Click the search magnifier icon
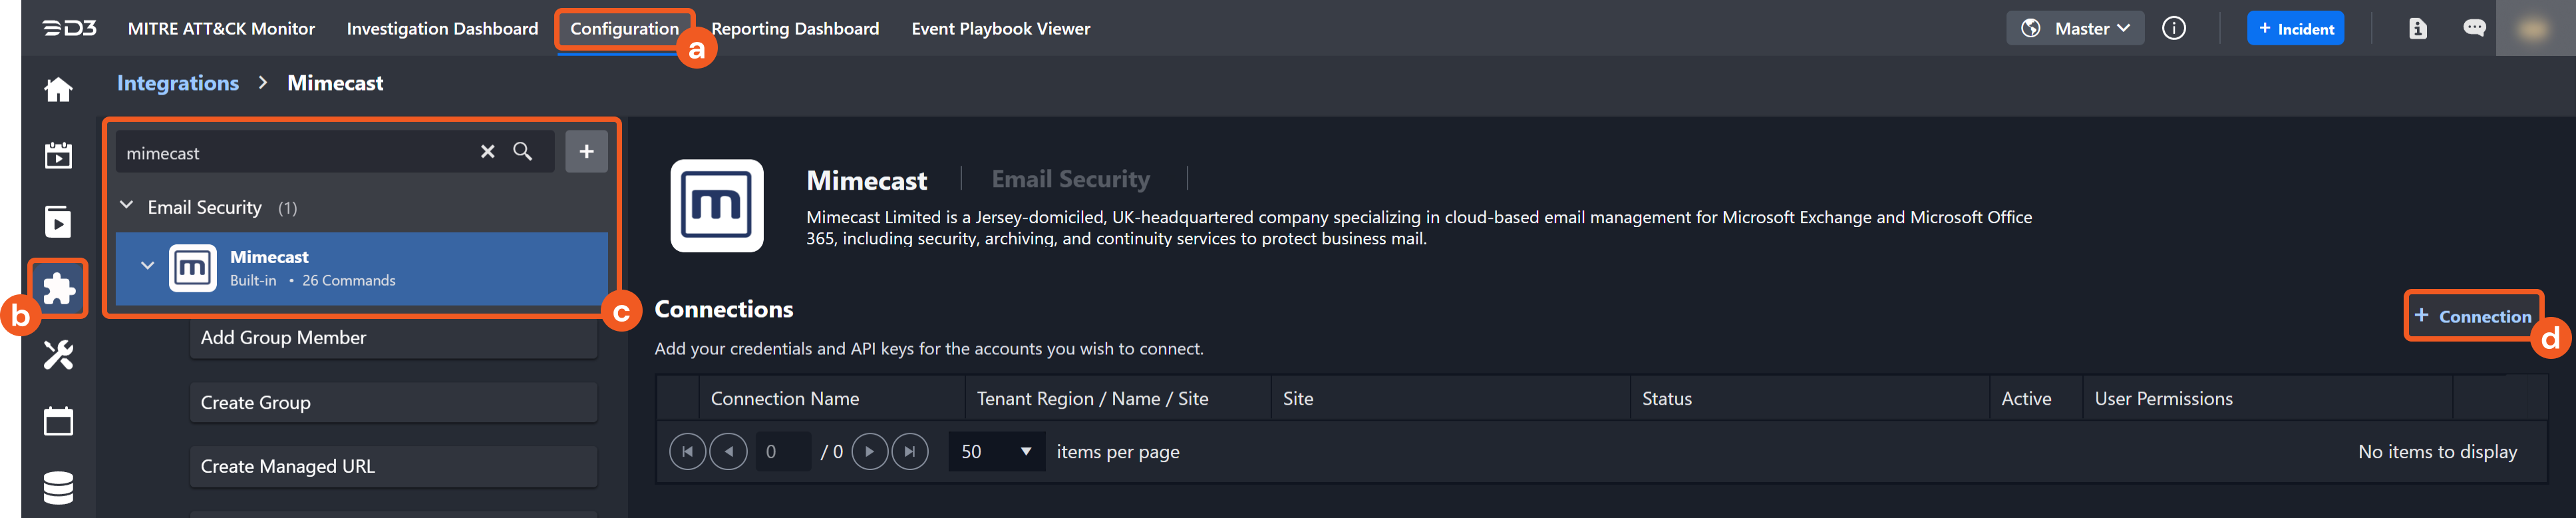 pyautogui.click(x=522, y=152)
